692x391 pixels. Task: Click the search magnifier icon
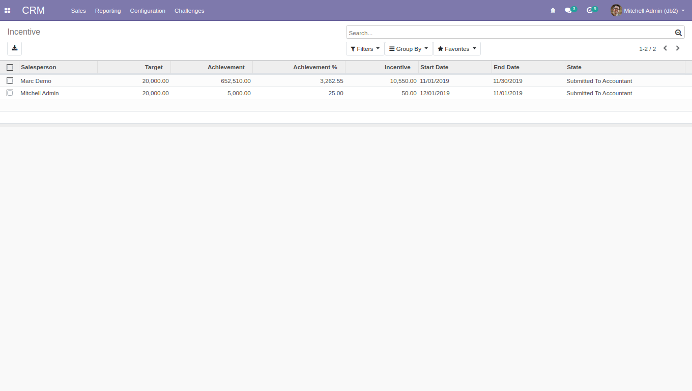point(678,33)
